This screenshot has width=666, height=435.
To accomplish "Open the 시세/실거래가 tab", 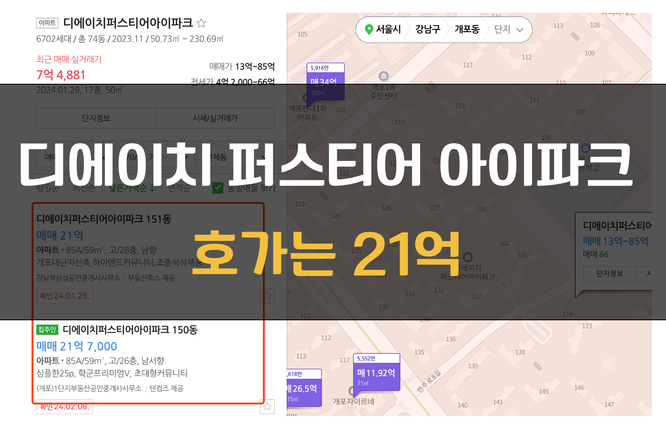I will point(215,118).
